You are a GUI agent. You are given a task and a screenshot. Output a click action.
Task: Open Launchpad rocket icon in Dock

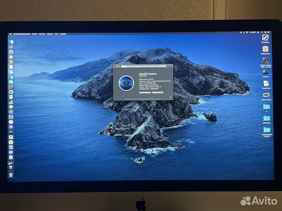[11, 52]
